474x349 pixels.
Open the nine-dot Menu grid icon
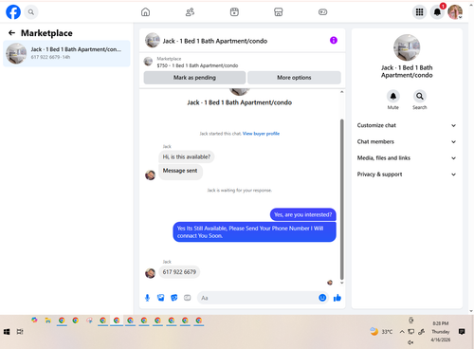coord(419,12)
